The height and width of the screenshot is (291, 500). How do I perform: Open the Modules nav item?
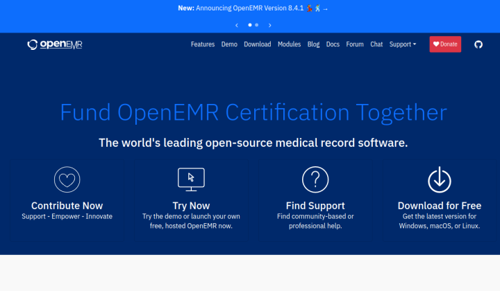[x=289, y=44]
